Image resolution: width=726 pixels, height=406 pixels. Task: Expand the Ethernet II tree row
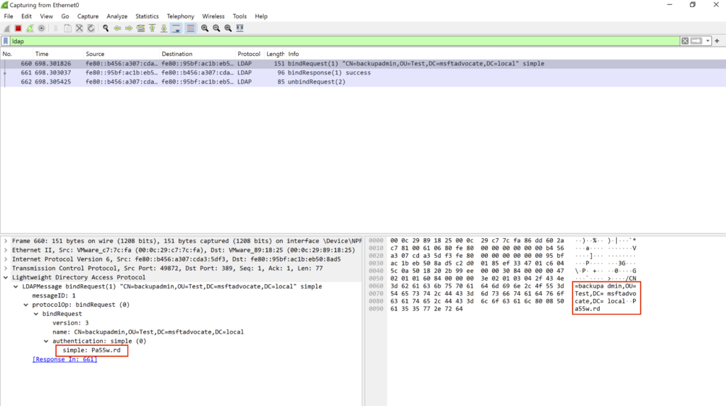(x=6, y=250)
